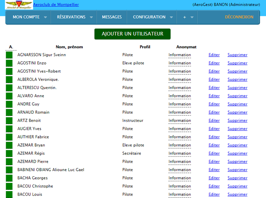Open the Aeroclub de Montpellier link
The width and height of the screenshot is (266, 198).
[56, 5]
